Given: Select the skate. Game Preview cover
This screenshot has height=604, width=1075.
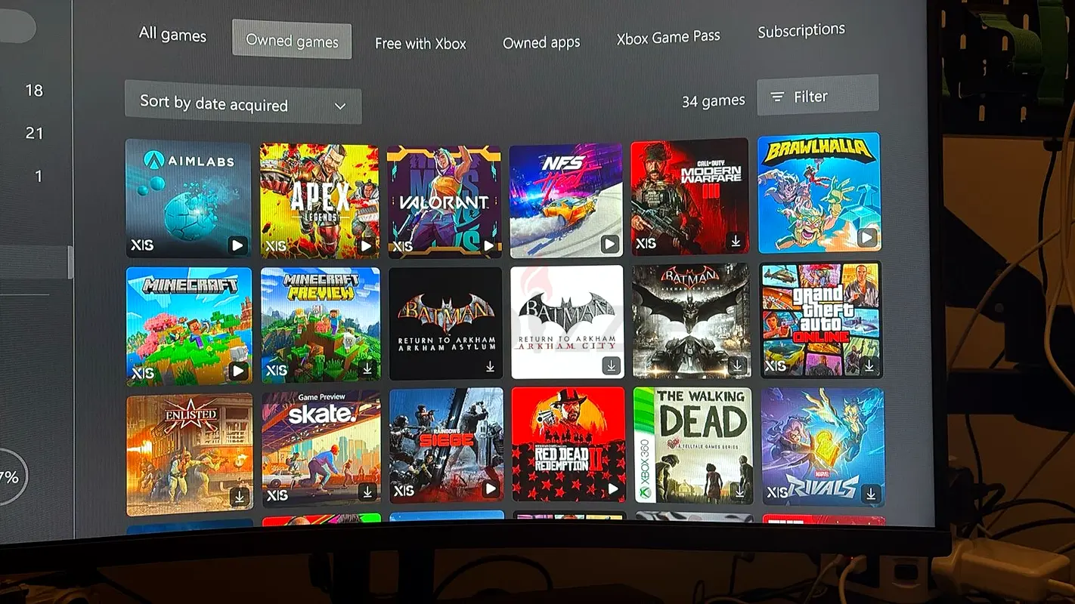Looking at the screenshot, I should coord(321,448).
